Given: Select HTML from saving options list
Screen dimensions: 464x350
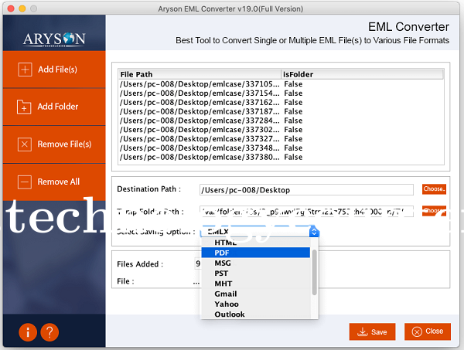Looking at the screenshot, I should (256, 243).
